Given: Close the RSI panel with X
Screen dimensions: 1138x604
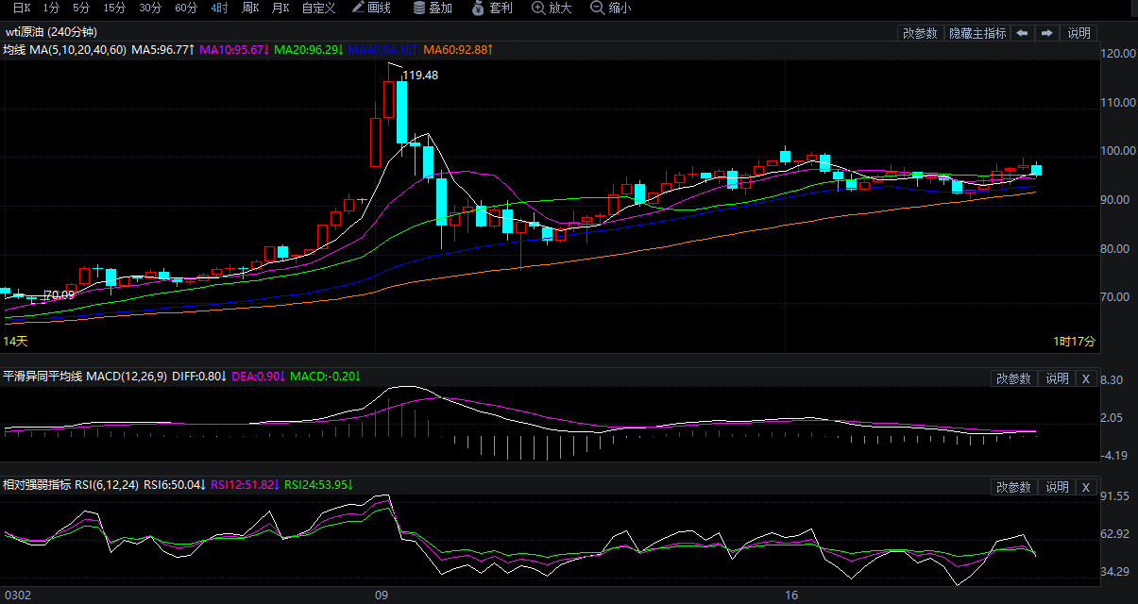Looking at the screenshot, I should (1085, 488).
